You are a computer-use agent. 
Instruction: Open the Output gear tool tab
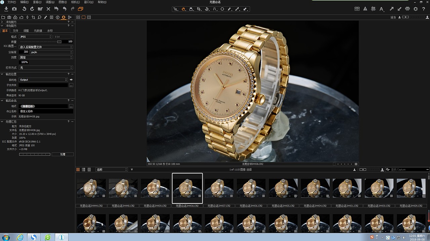63,17
